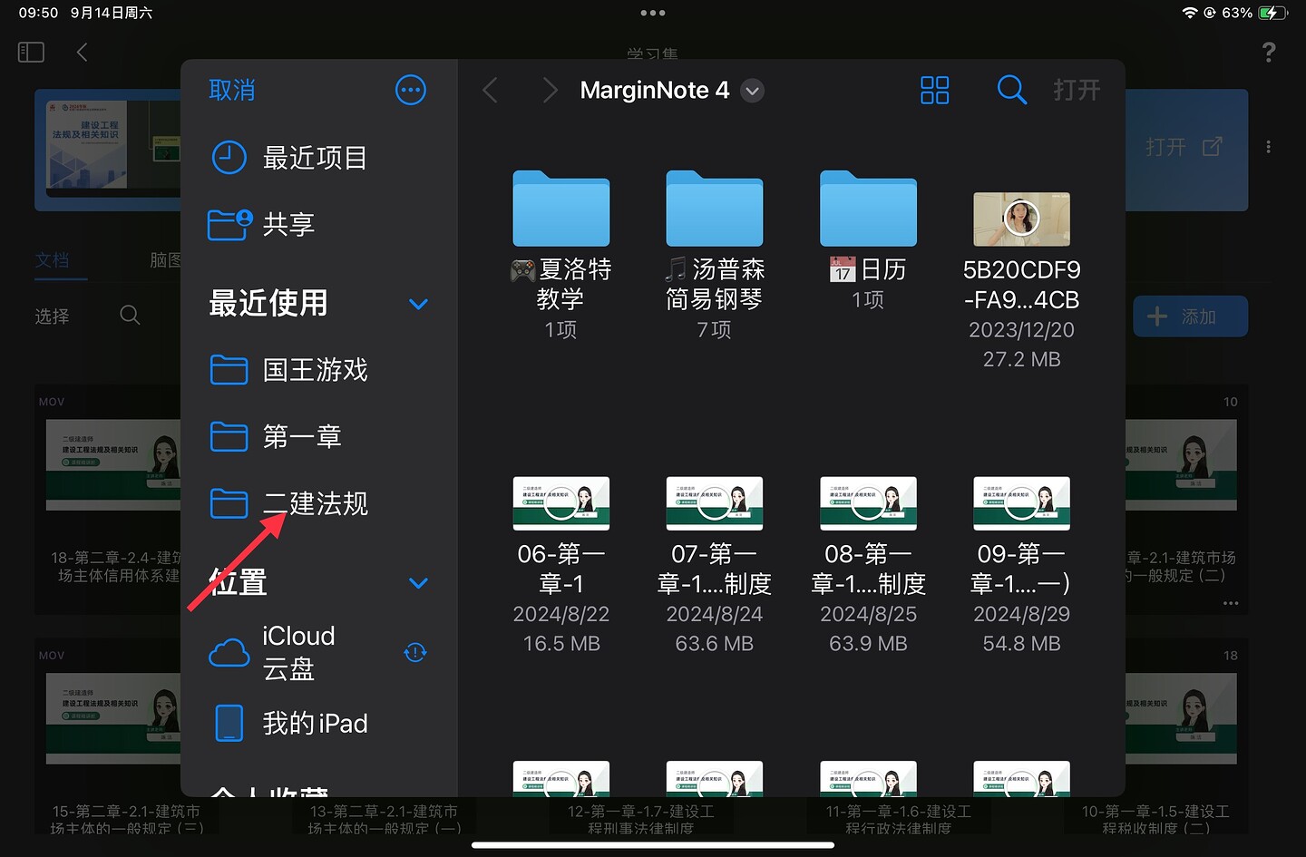The height and width of the screenshot is (857, 1306).
Task: Click the iPad device icon
Action: 229,723
